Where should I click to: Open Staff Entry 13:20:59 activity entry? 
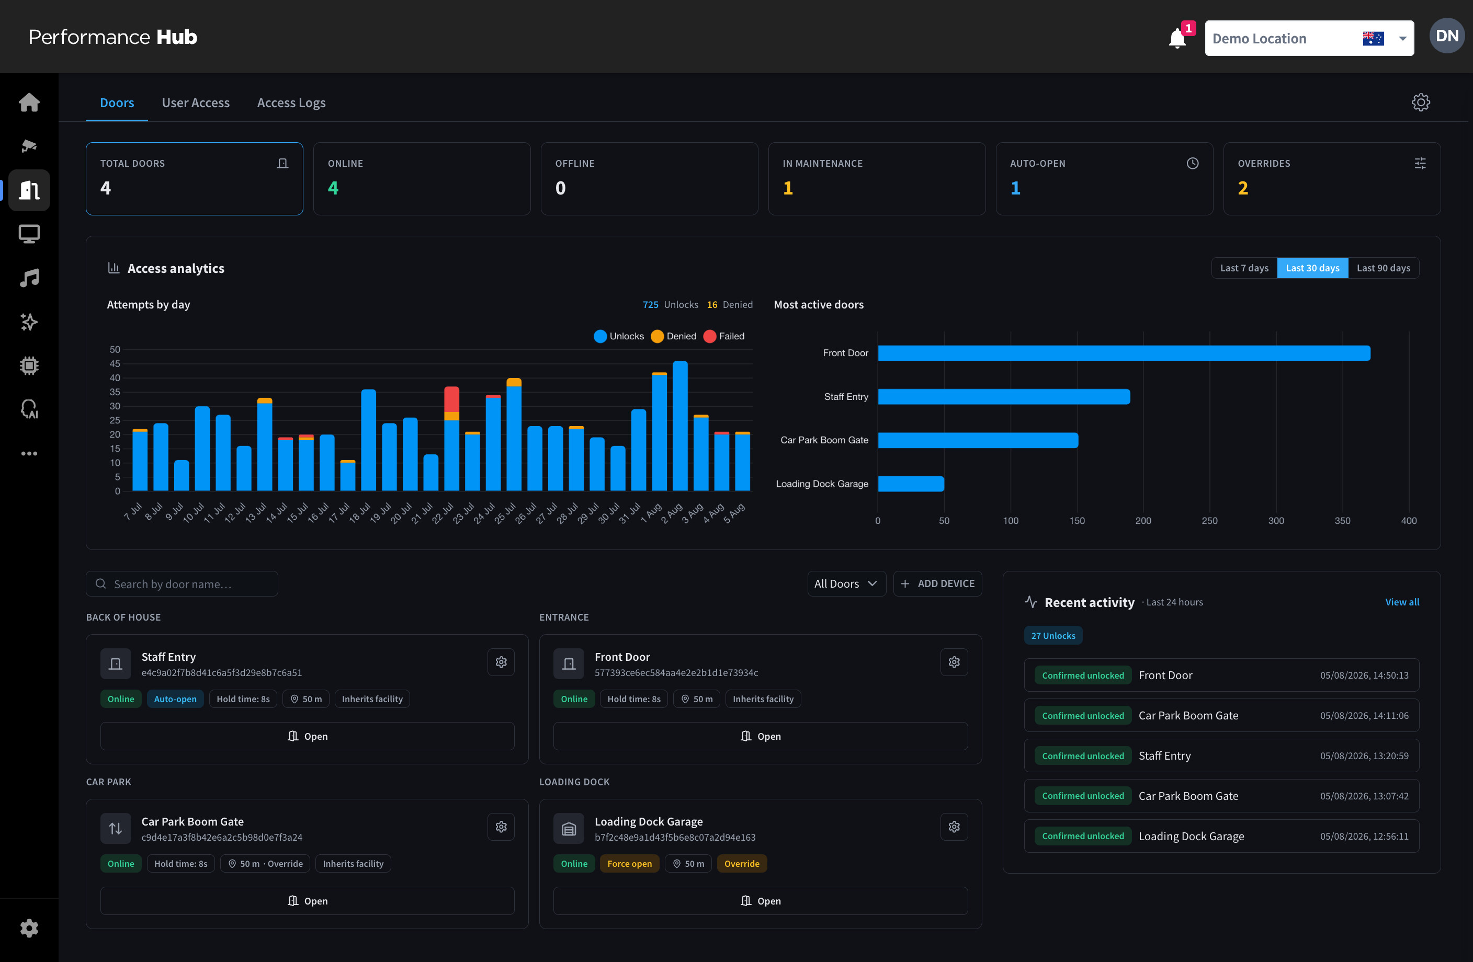pyautogui.click(x=1221, y=755)
